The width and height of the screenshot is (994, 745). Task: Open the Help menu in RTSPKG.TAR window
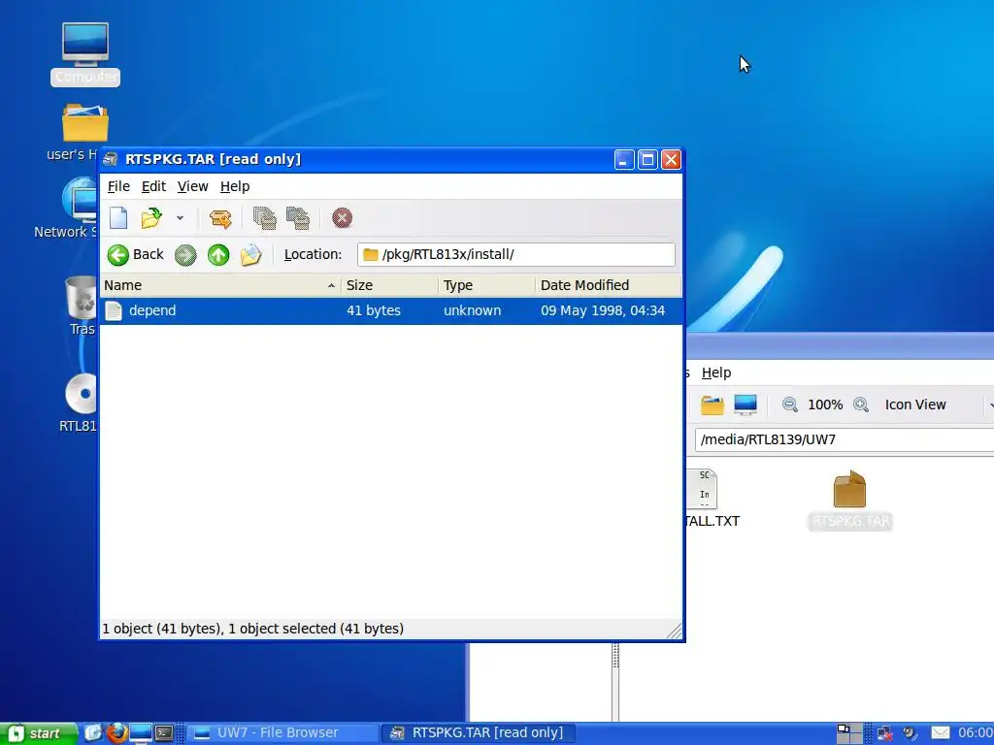coord(235,186)
